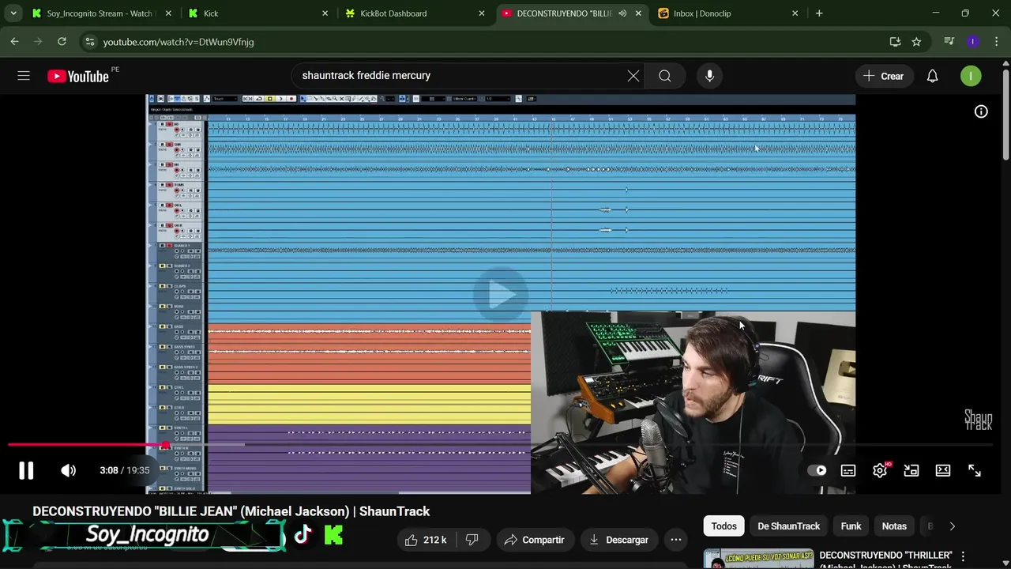Click the Compartir button

pyautogui.click(x=535, y=540)
